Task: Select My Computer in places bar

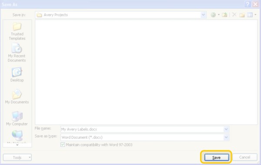Action: [x=17, y=118]
